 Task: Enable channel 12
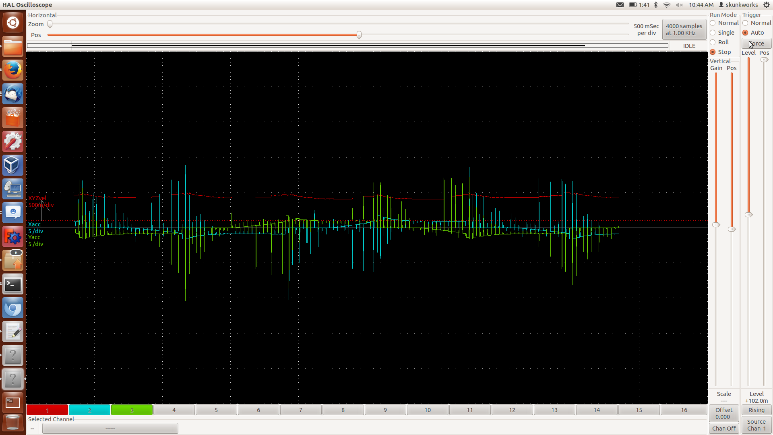512,410
